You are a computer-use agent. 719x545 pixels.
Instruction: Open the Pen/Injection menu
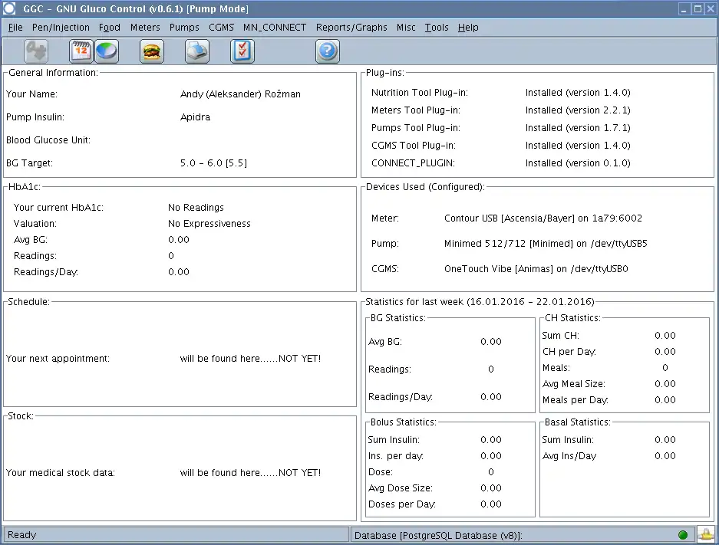(x=61, y=28)
